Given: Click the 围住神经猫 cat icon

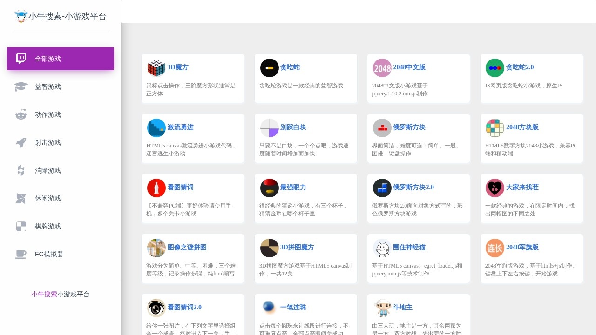Looking at the screenshot, I should pos(382,248).
